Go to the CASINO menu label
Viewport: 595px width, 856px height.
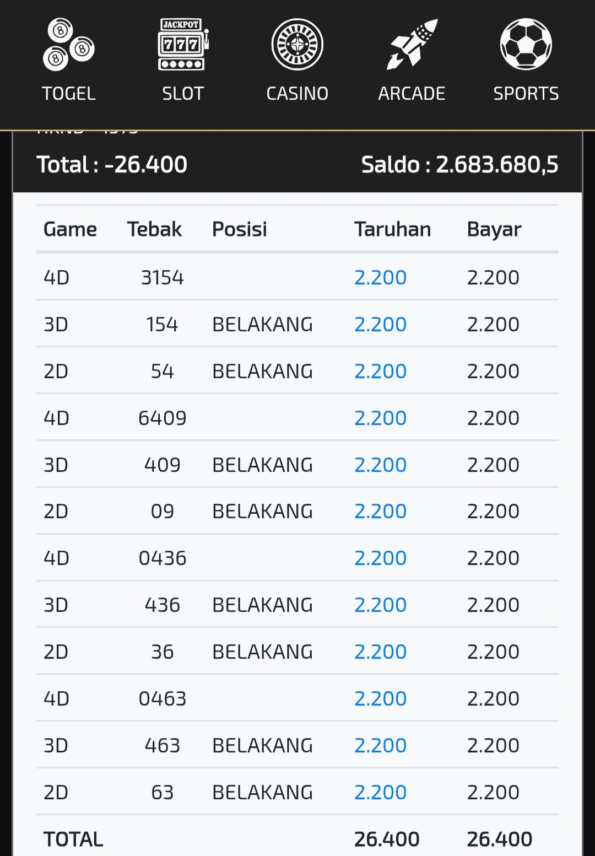(297, 94)
